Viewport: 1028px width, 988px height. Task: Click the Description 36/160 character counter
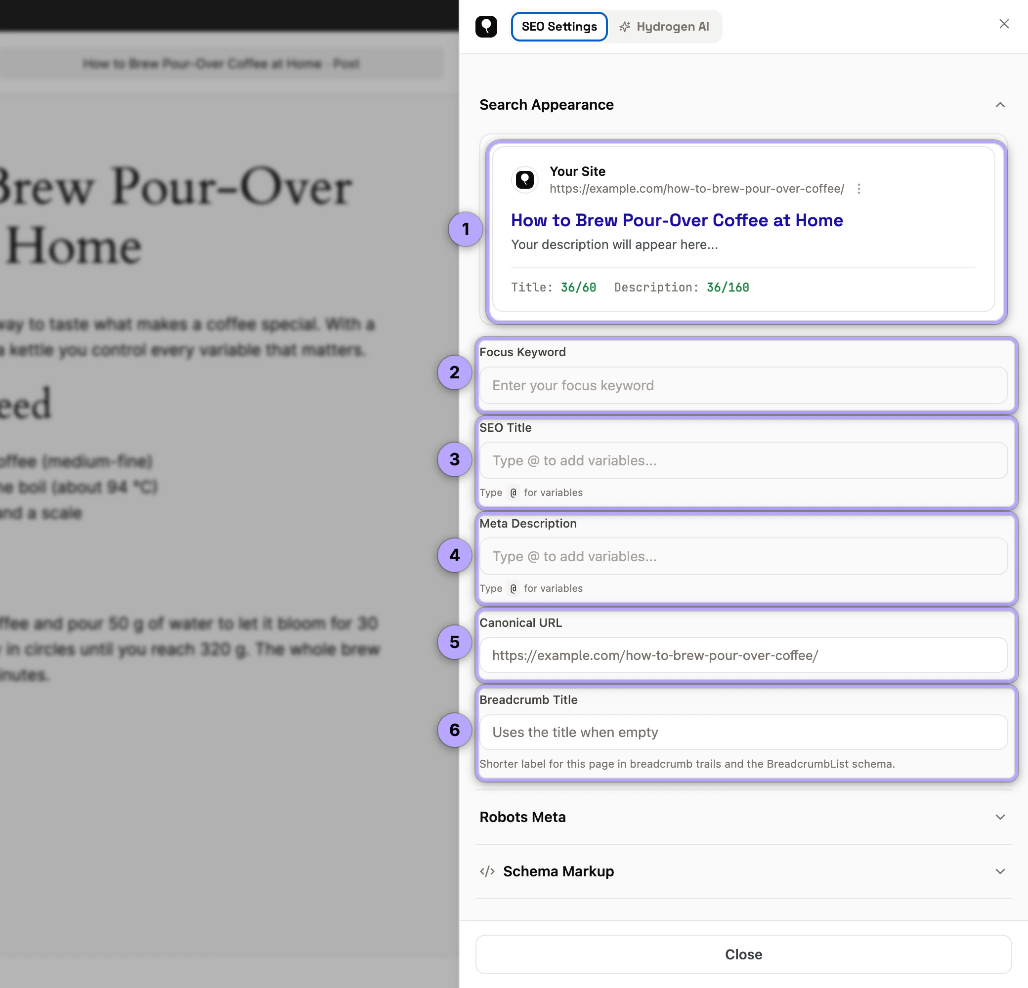[682, 287]
